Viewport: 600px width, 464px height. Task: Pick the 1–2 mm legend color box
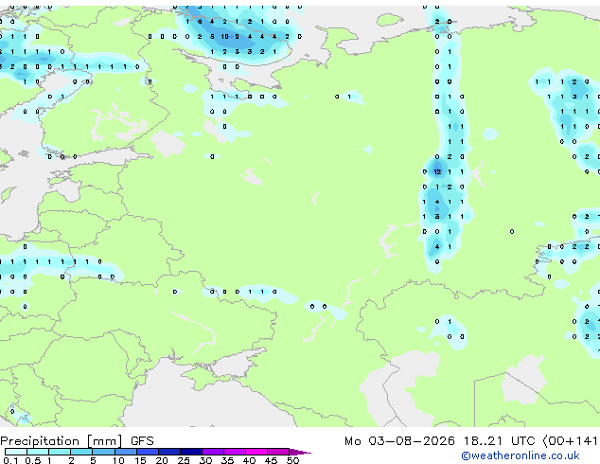point(60,452)
